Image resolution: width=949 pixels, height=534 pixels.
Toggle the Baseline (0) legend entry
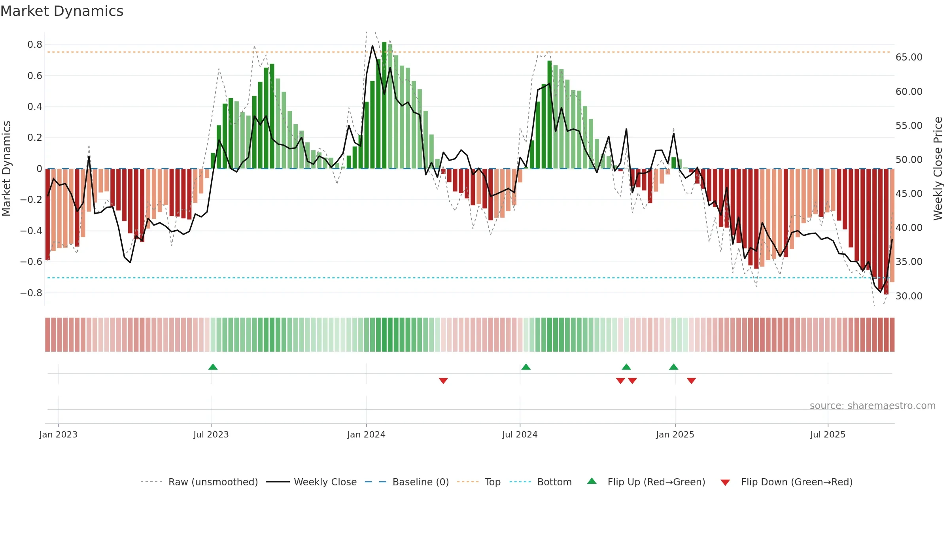coord(407,482)
